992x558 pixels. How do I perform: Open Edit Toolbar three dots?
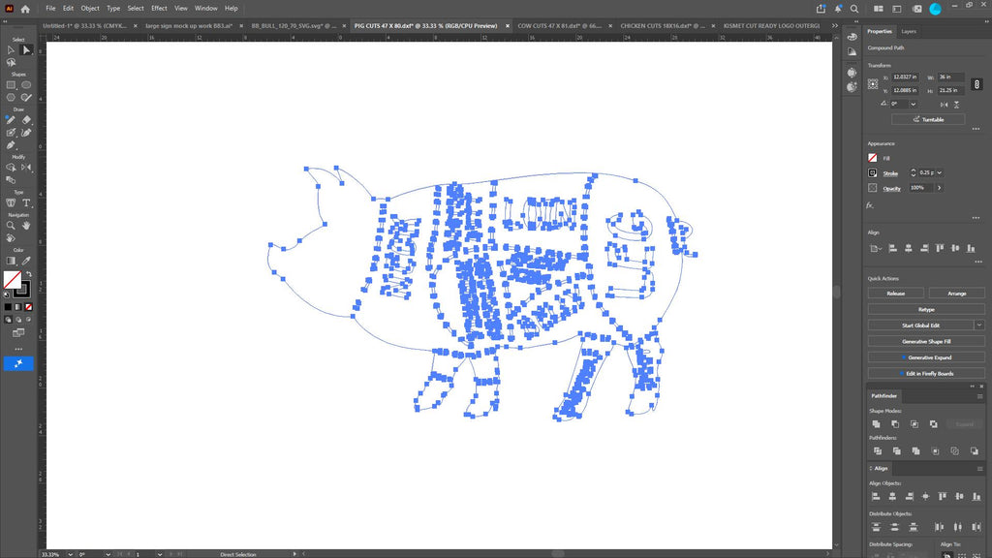(x=18, y=349)
